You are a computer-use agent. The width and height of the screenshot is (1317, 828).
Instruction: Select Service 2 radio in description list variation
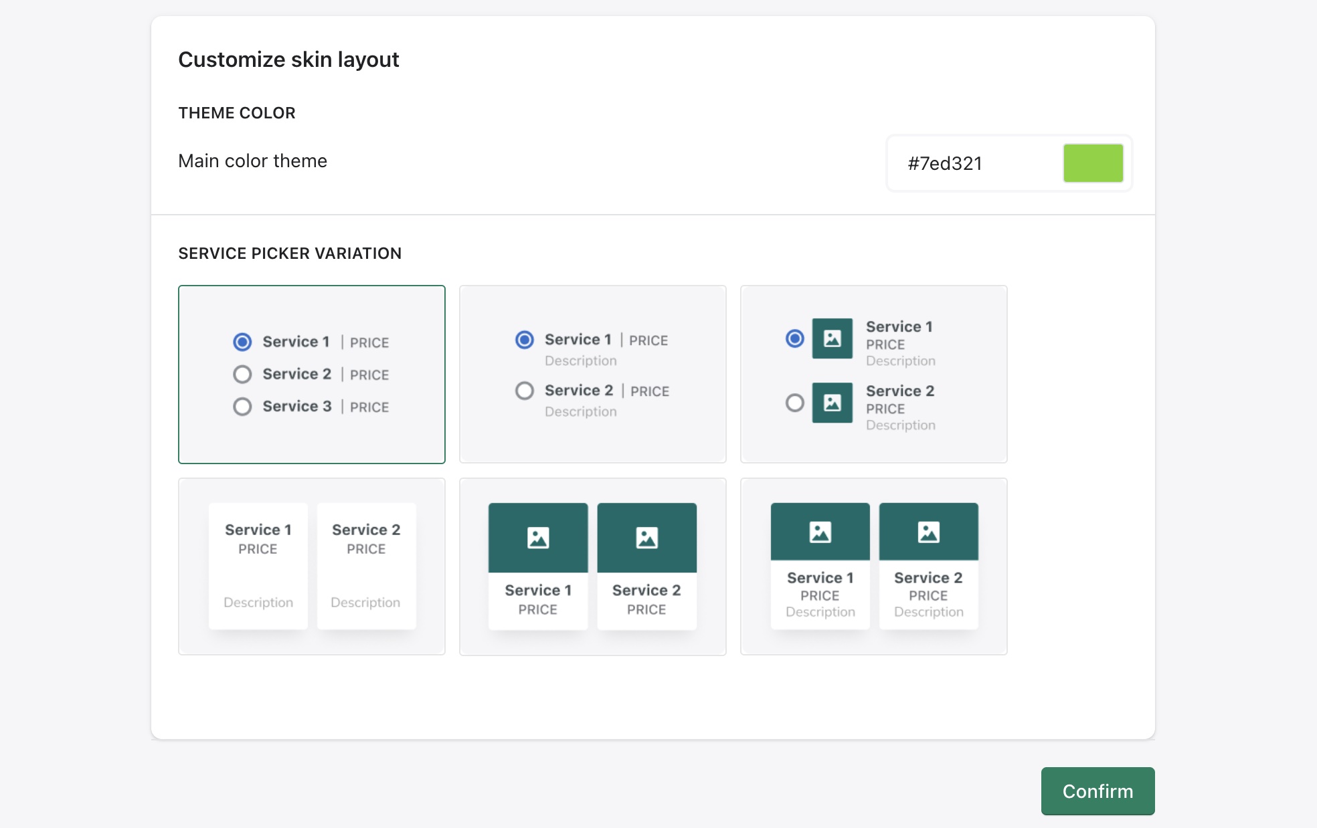pos(525,391)
